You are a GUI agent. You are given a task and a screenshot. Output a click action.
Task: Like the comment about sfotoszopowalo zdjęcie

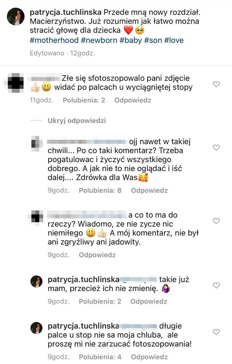click(x=216, y=84)
